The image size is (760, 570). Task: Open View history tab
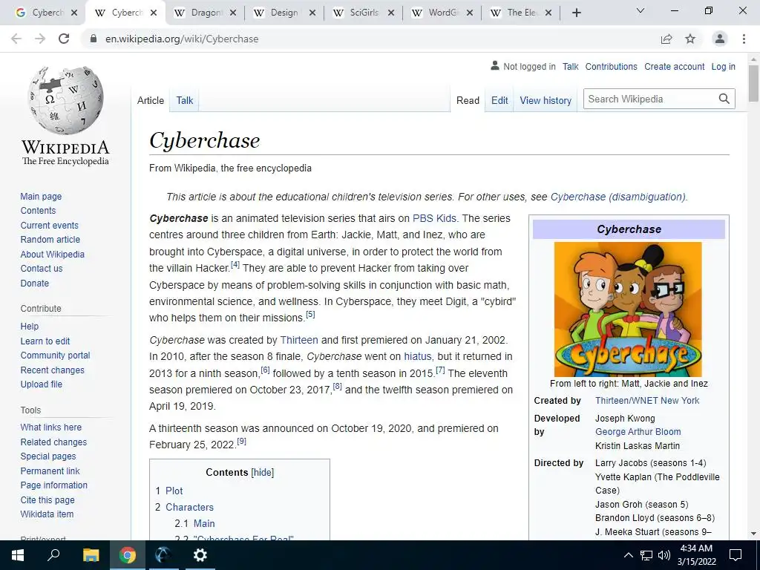546,100
